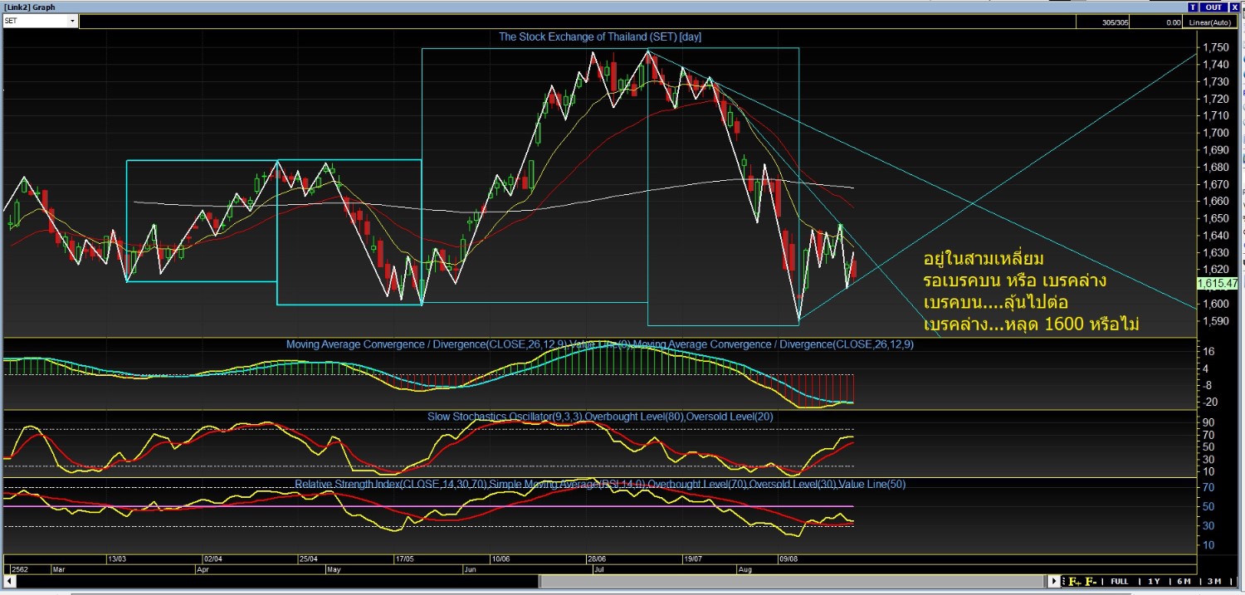Click the OUT button in title bar

click(x=1213, y=7)
